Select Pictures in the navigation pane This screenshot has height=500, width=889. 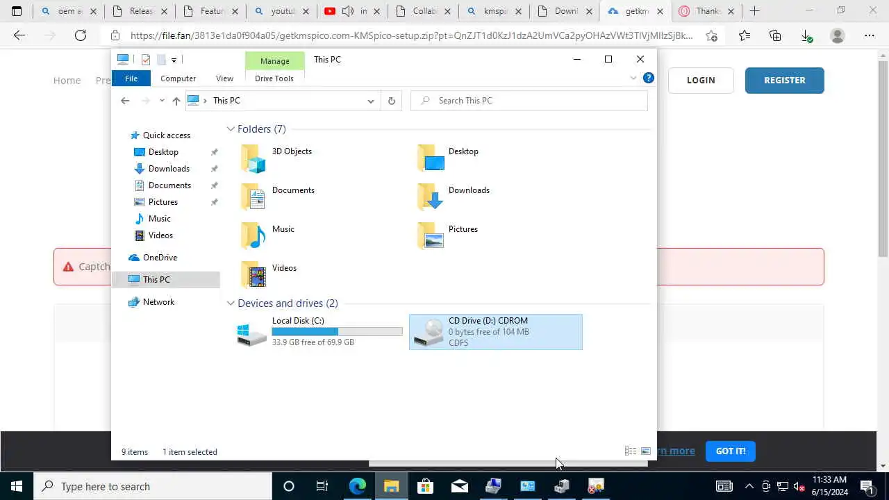(x=163, y=202)
